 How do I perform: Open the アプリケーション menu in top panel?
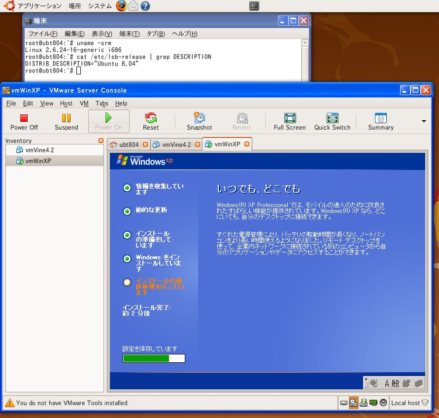[x=39, y=6]
